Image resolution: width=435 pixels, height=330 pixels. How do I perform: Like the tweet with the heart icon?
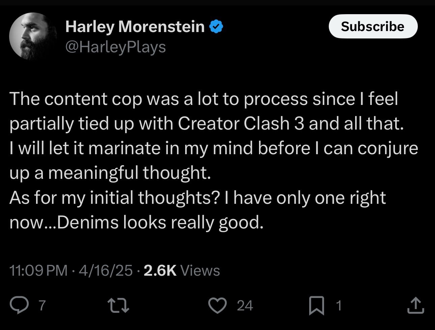217,305
